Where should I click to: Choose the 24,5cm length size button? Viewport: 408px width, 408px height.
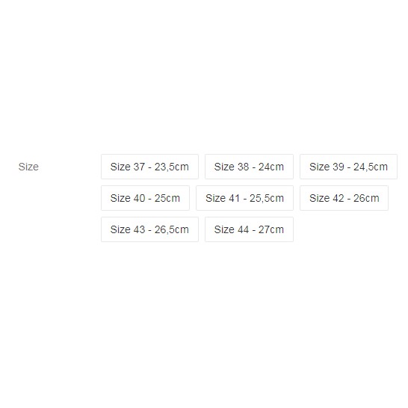pyautogui.click(x=348, y=167)
